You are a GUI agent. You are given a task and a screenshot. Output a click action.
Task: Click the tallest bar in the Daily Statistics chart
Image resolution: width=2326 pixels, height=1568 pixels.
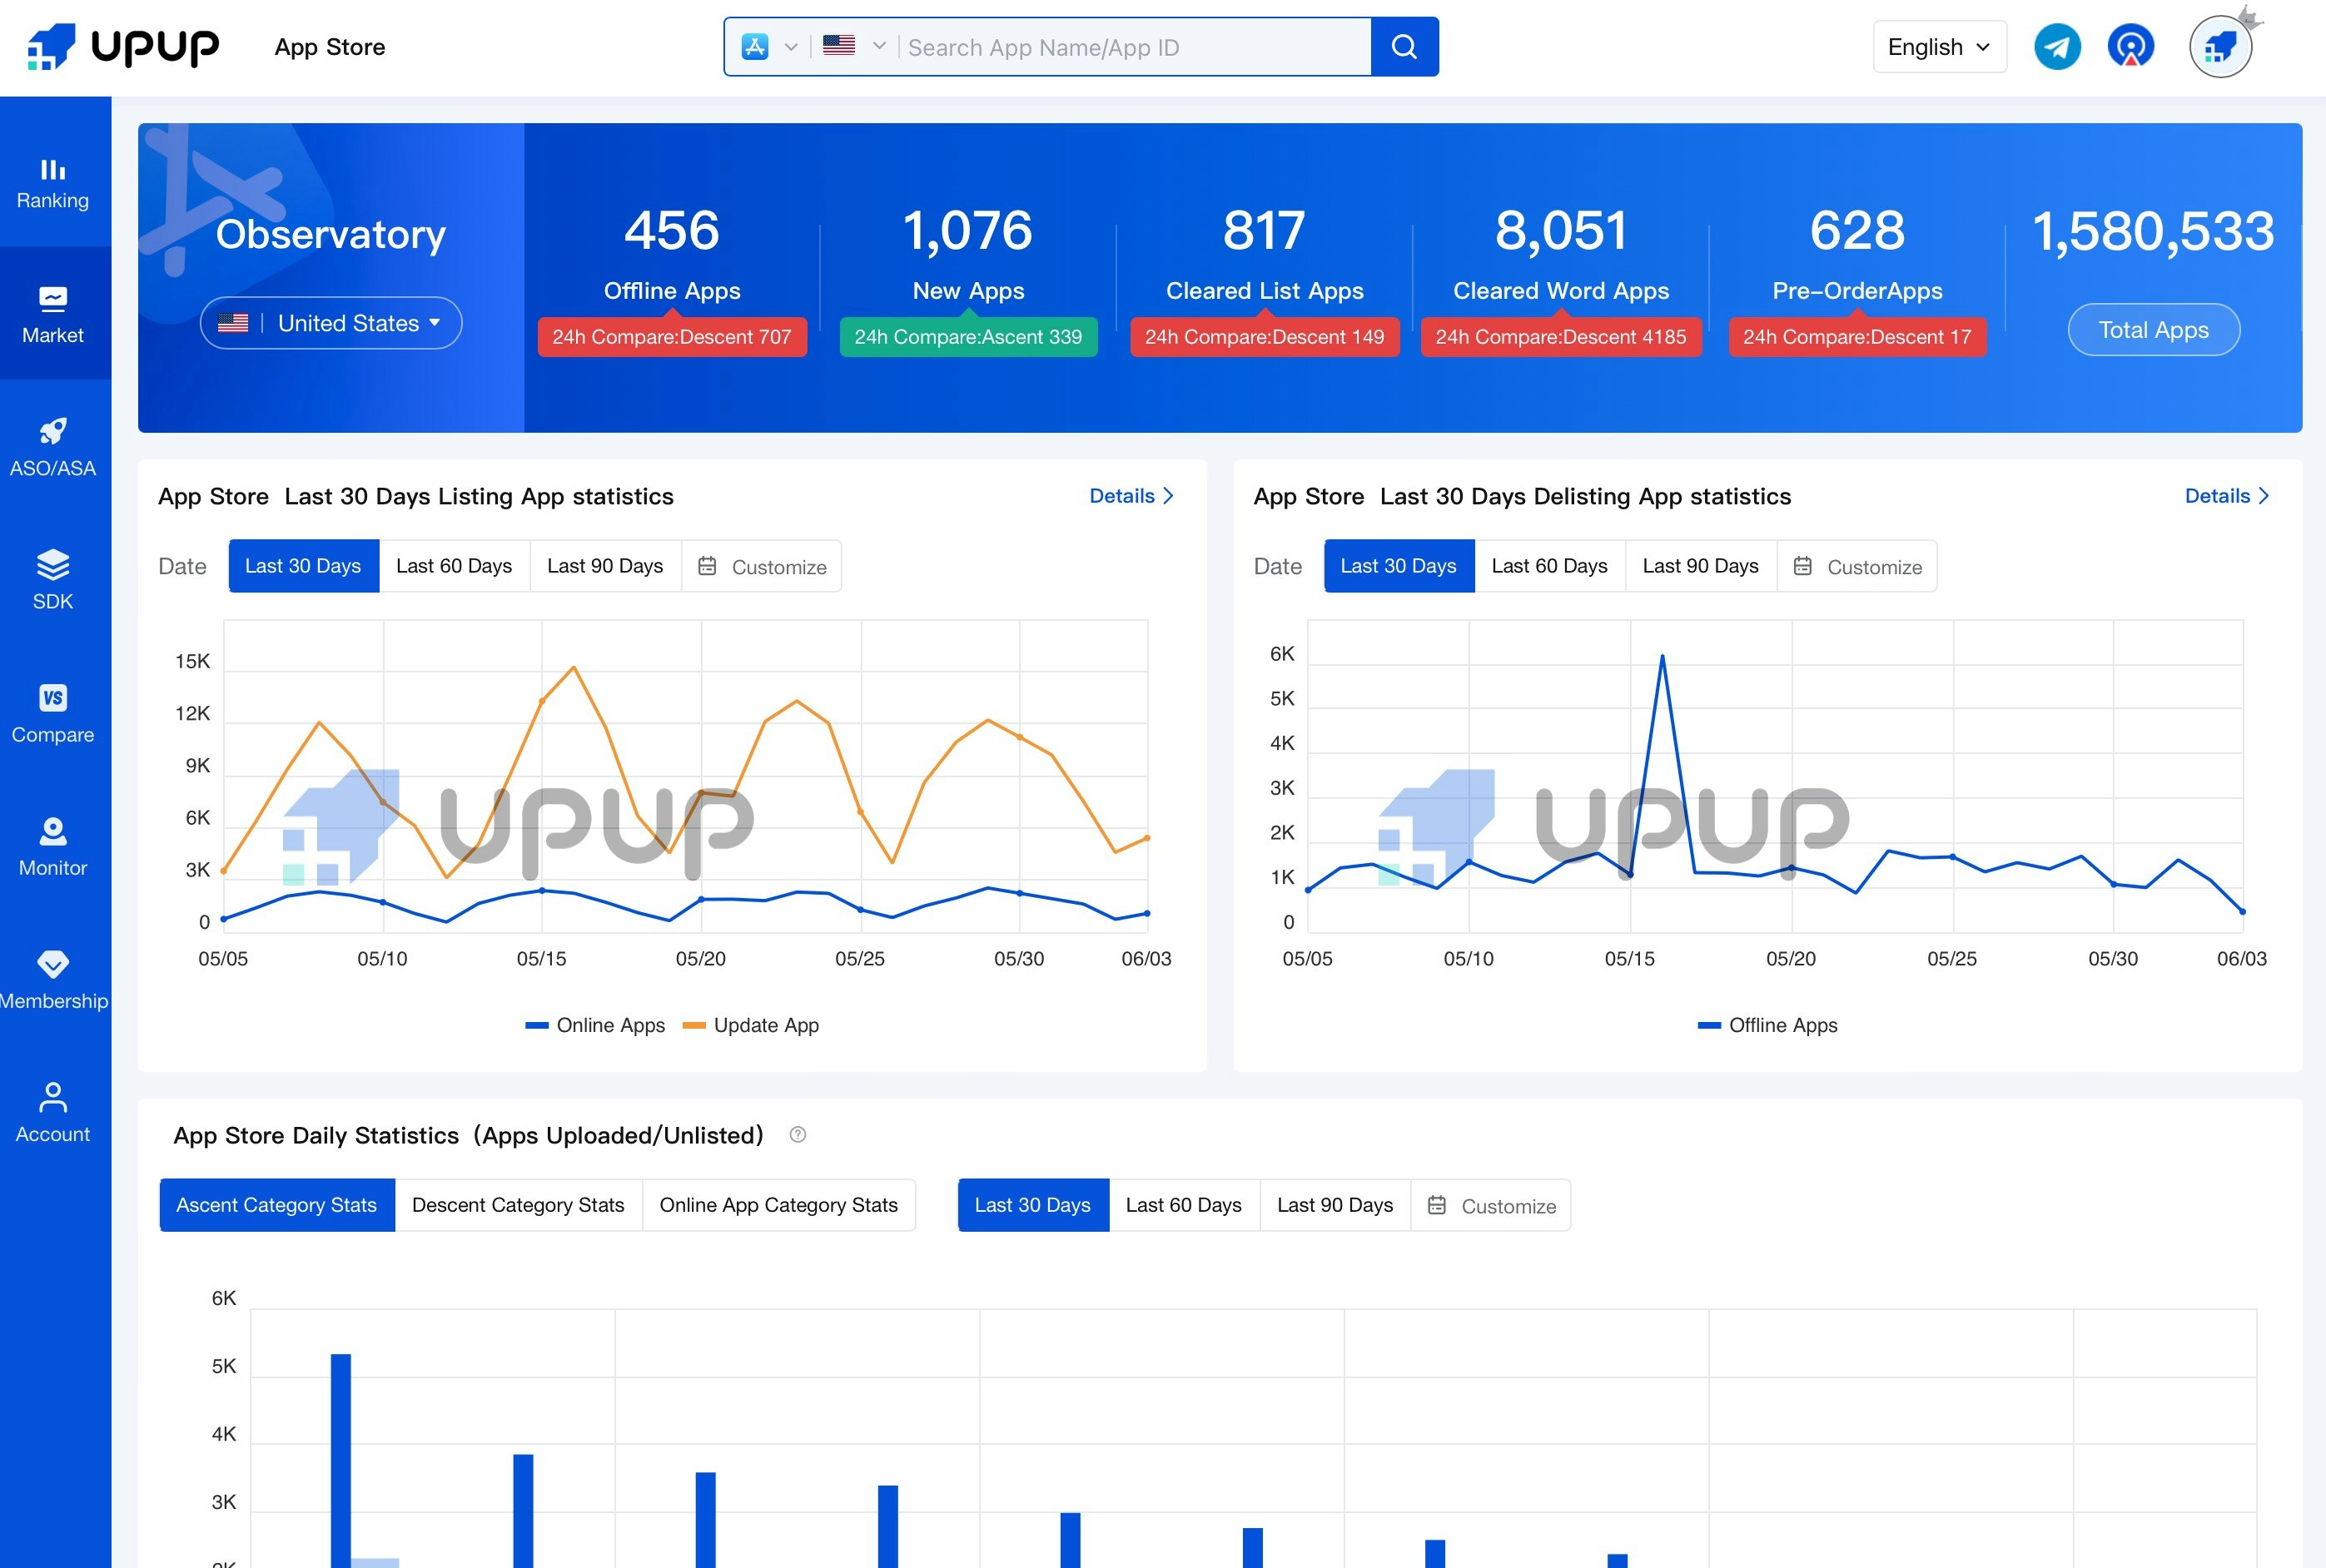[x=341, y=1460]
